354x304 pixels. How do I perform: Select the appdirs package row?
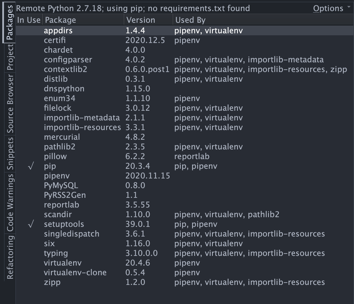tap(184, 30)
